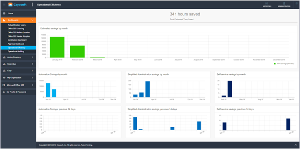The width and height of the screenshot is (300, 149).
Task: Click the Active Directory tree icon
Action: (4, 57)
